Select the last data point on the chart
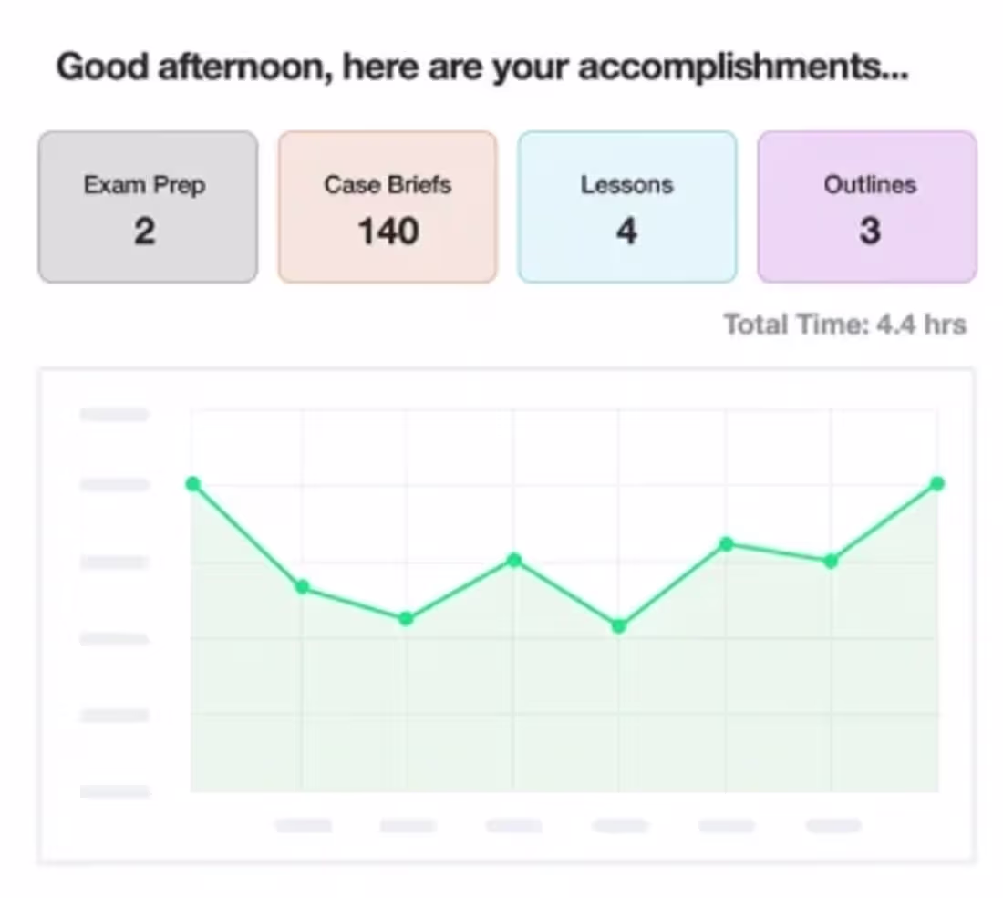 pos(937,483)
